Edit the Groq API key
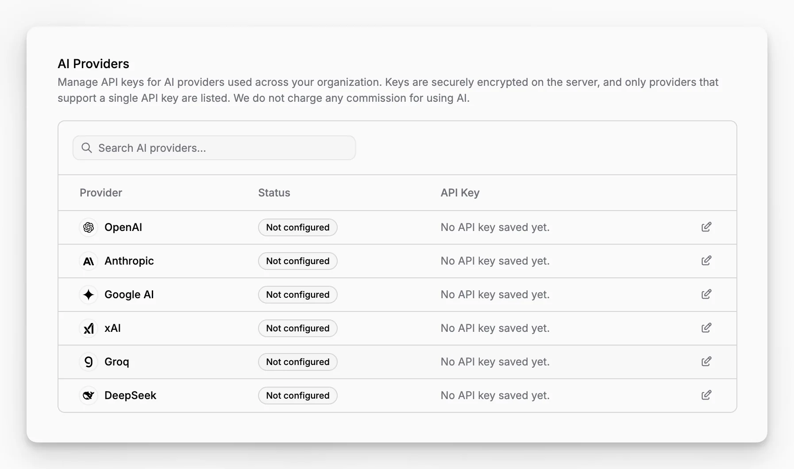This screenshot has width=794, height=469. (x=706, y=361)
